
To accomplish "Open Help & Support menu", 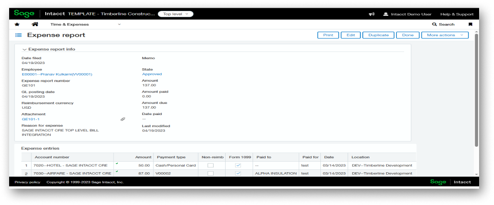I will click(456, 14).
